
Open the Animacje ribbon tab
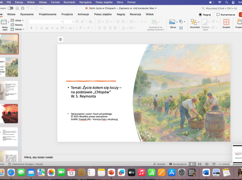tap(83, 15)
